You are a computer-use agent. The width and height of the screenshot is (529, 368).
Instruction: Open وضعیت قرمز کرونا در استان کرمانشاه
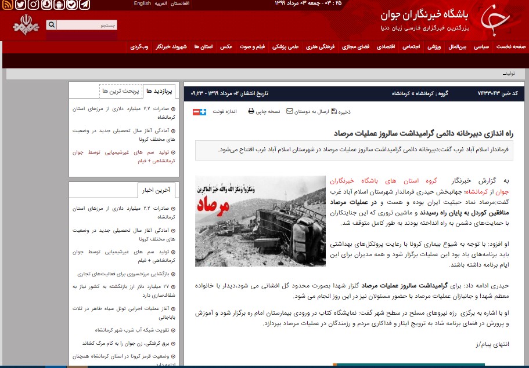[124, 360]
